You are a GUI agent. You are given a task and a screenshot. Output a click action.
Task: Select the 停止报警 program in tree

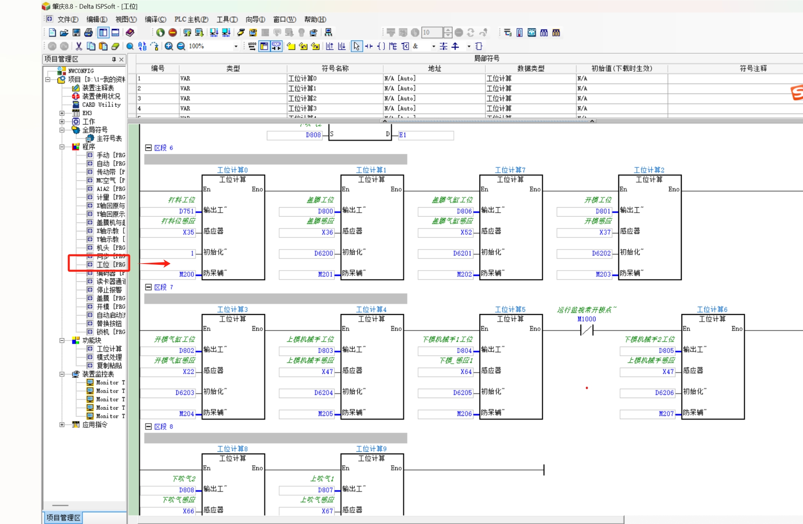[109, 290]
